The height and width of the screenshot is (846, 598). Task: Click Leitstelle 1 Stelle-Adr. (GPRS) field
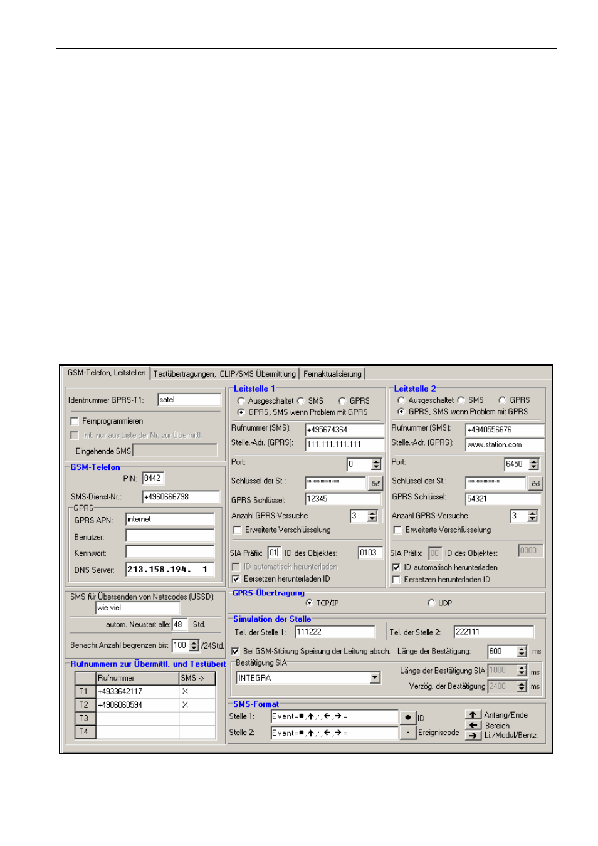pos(345,444)
